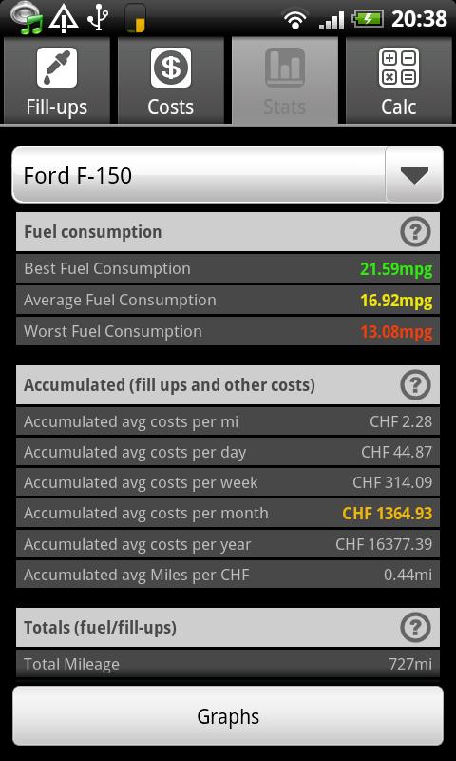Tap the USB connection status icon

(99, 18)
